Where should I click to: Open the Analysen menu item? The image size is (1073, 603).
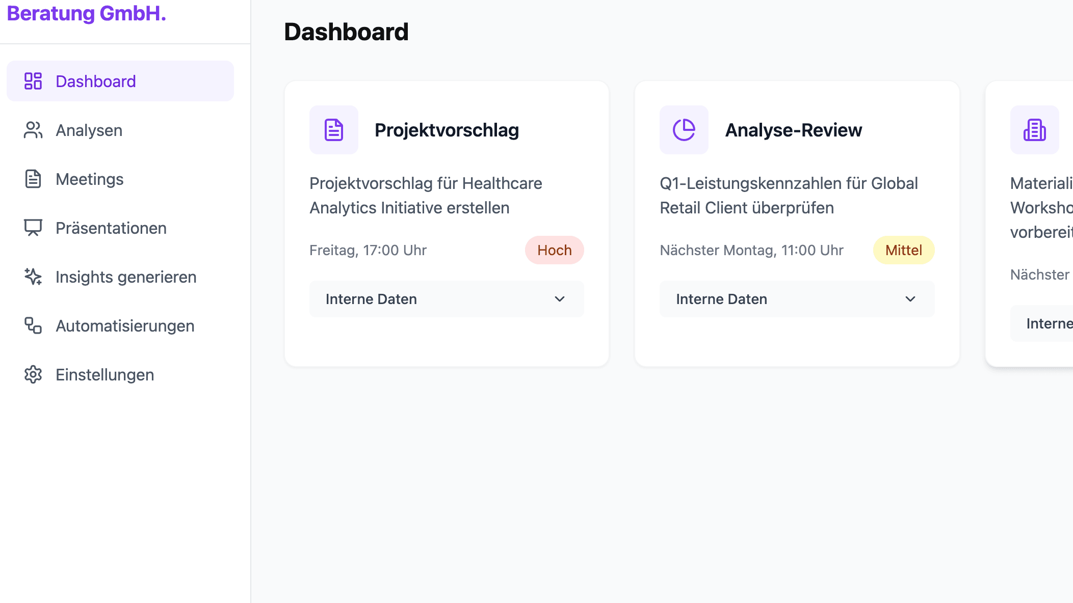click(89, 130)
